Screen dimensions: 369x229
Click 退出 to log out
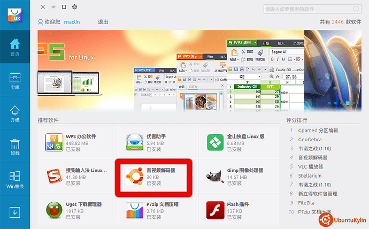pyautogui.click(x=103, y=22)
